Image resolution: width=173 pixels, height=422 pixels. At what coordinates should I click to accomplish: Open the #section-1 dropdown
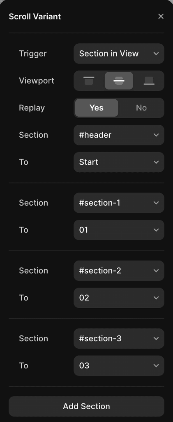[119, 203]
